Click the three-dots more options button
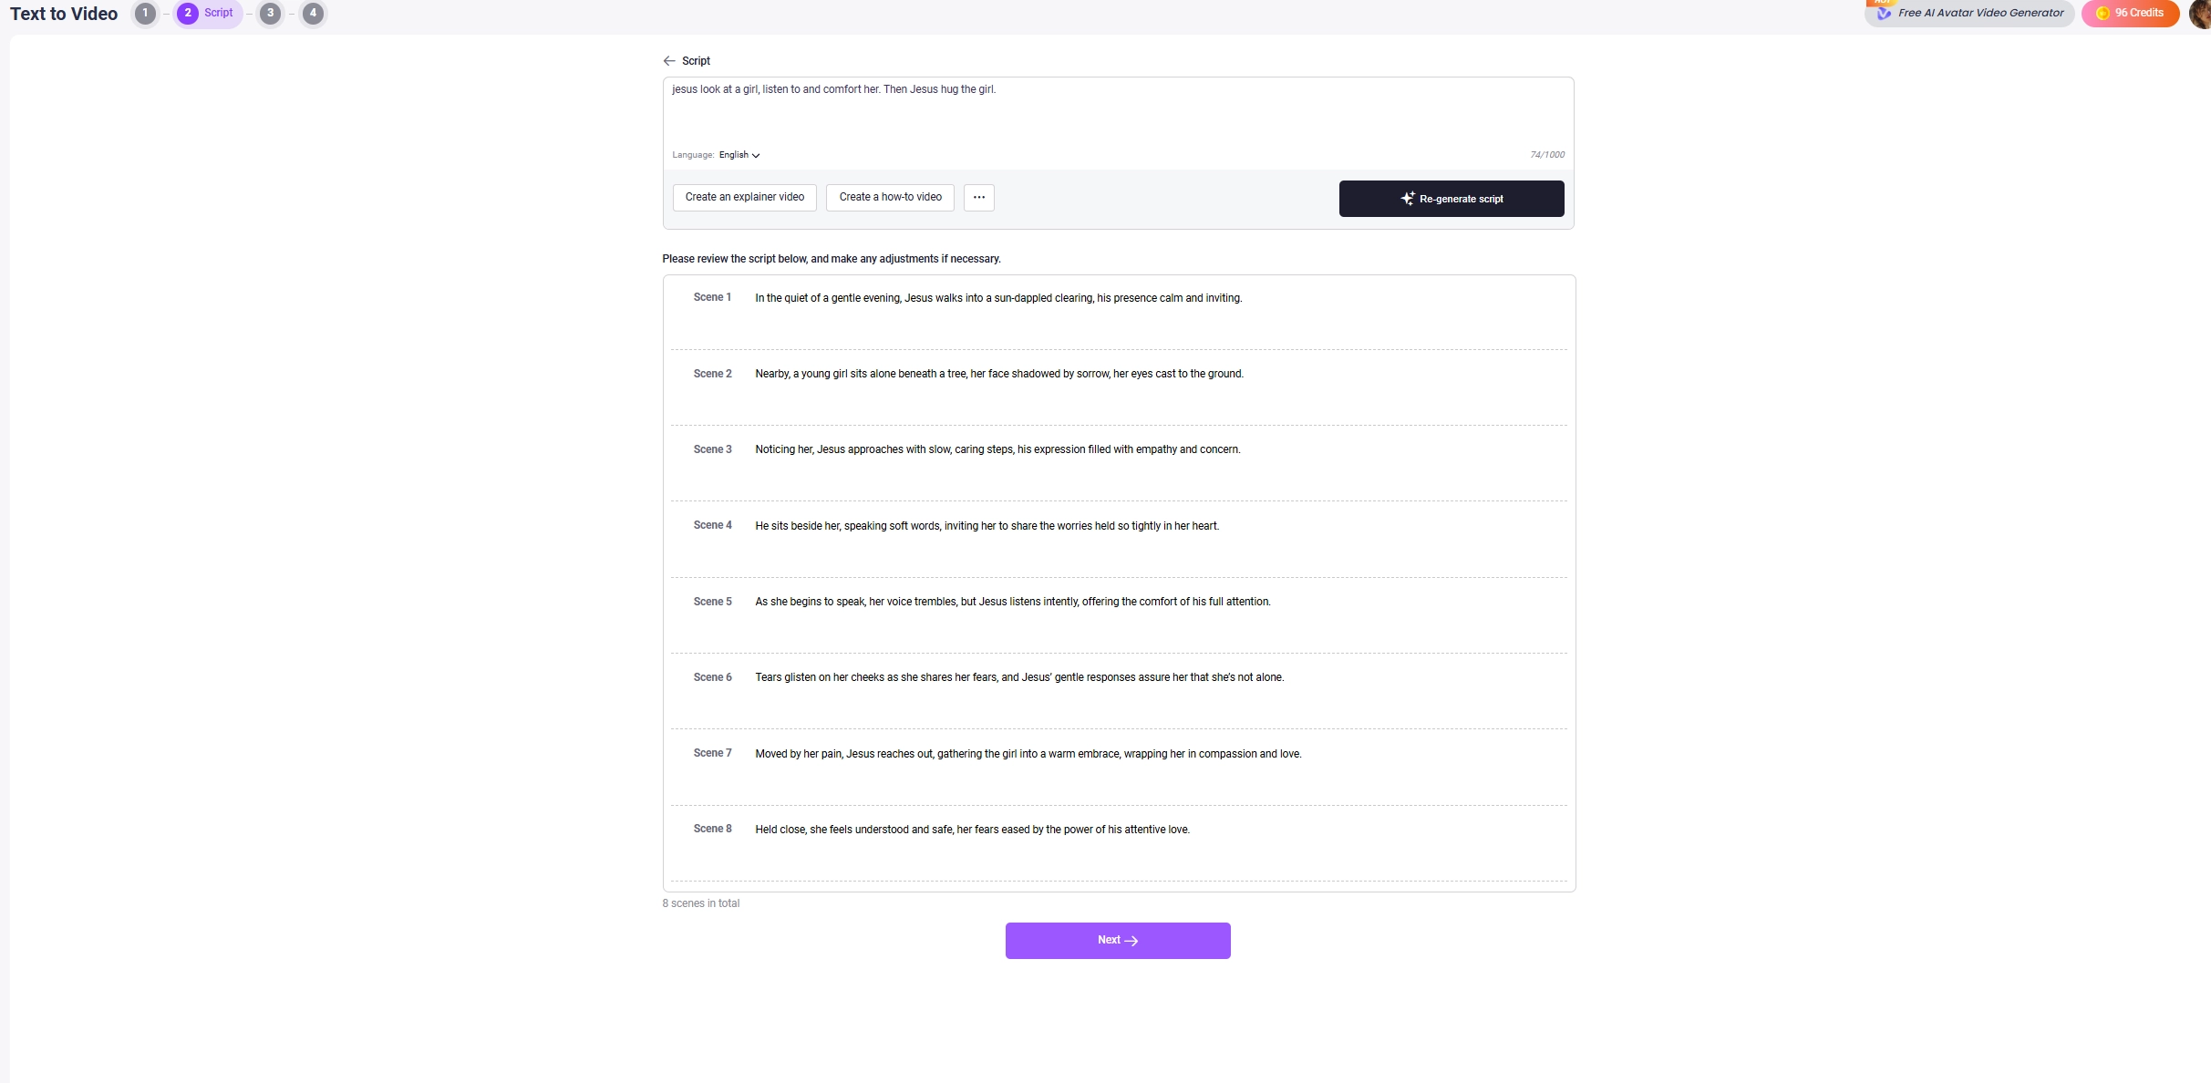Screen dimensions: 2211x1083 click(978, 197)
